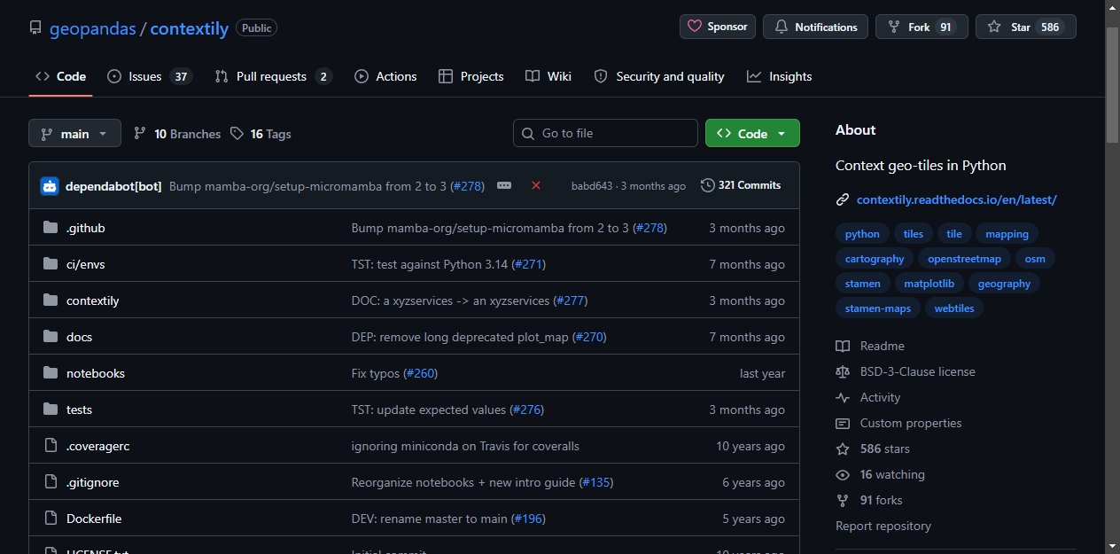Click the folder icon for .github

(51, 228)
